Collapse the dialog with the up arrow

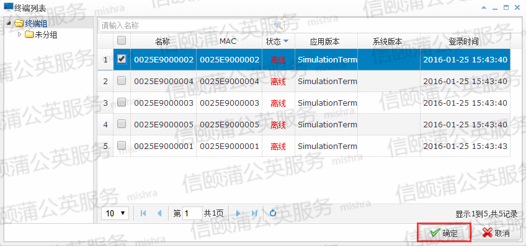(484, 7)
